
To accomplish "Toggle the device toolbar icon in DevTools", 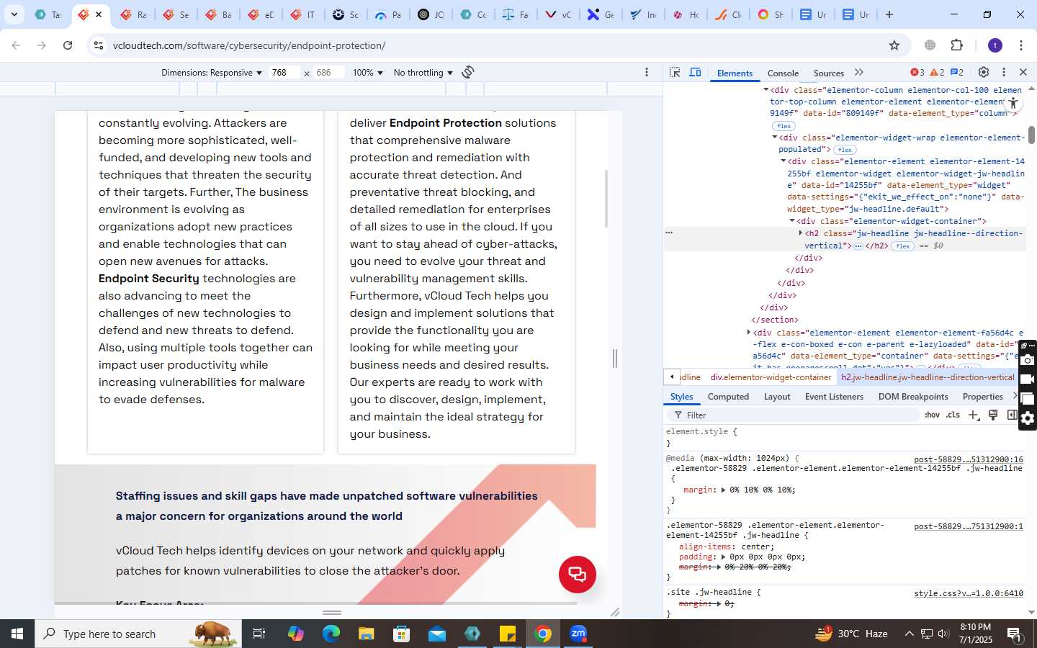I will point(696,73).
